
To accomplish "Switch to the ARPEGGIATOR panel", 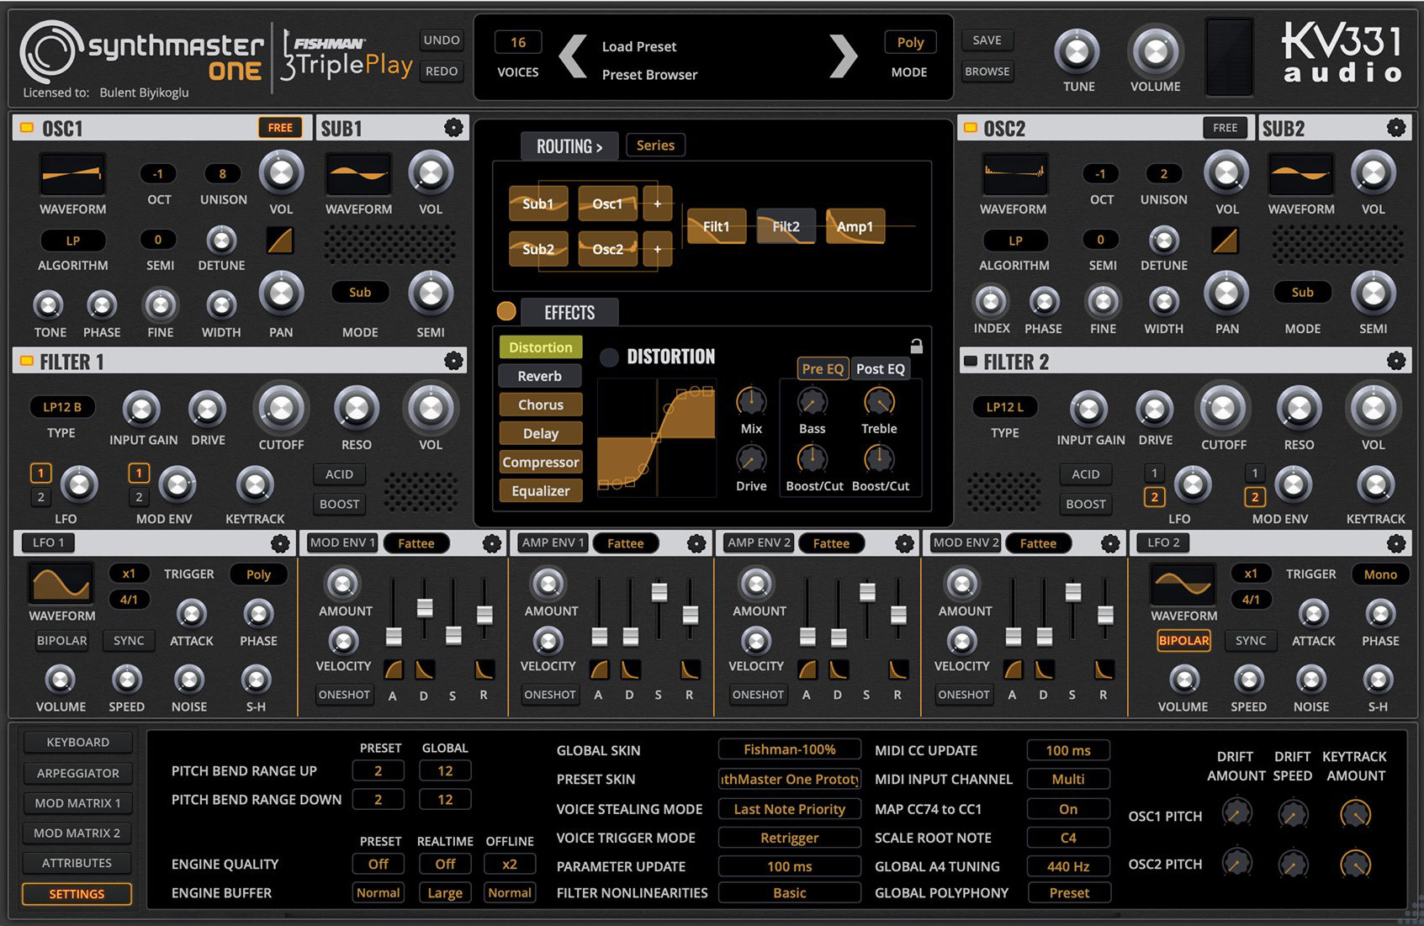I will (77, 772).
